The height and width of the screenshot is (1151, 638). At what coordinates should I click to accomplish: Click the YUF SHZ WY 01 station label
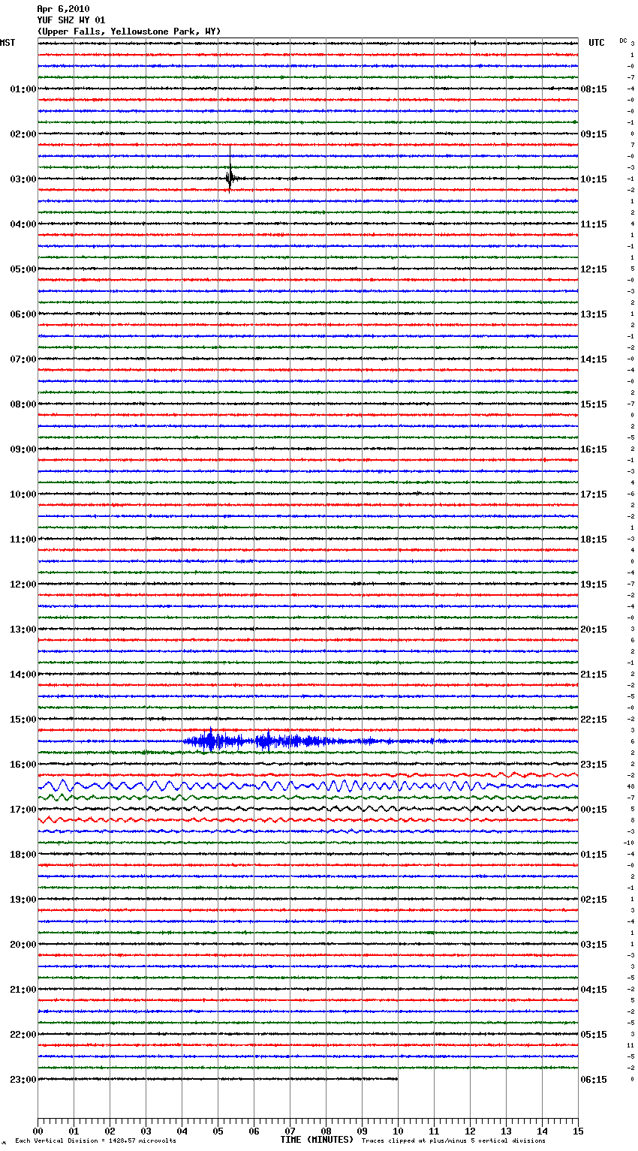coord(71,20)
